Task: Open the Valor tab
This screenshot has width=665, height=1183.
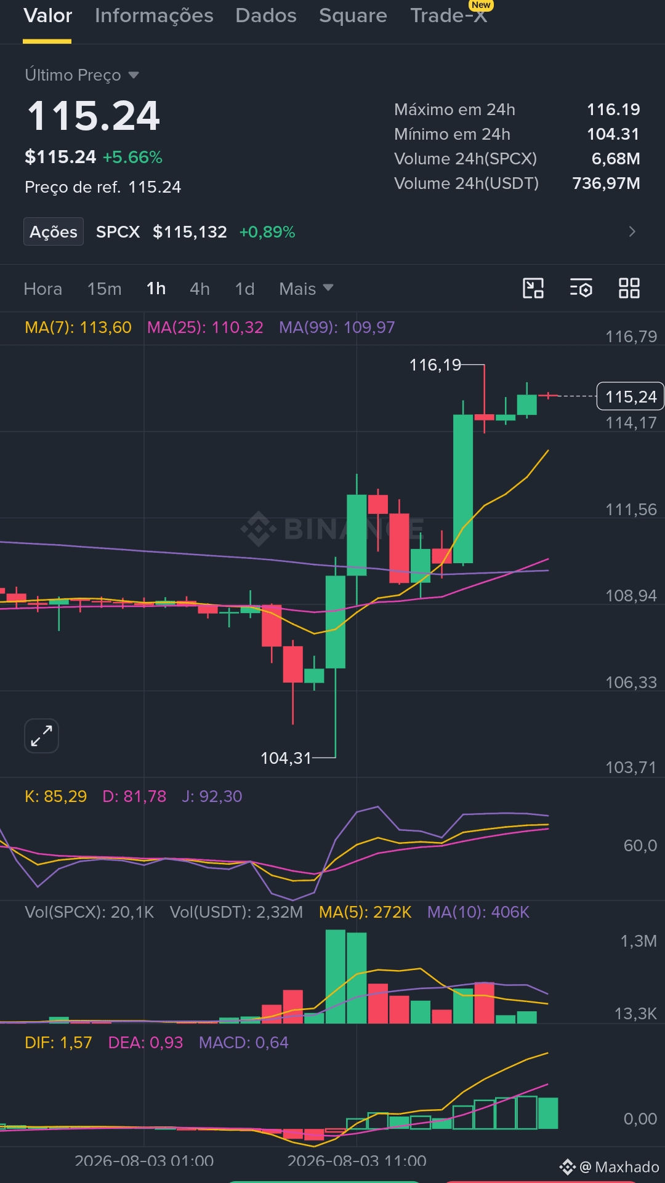Action: coord(47,15)
